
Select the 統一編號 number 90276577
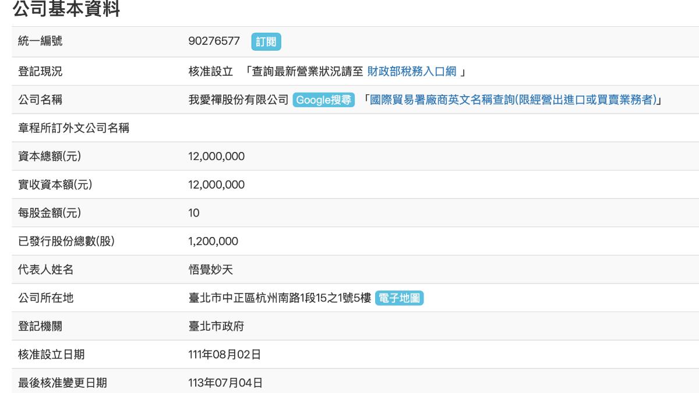tap(214, 41)
